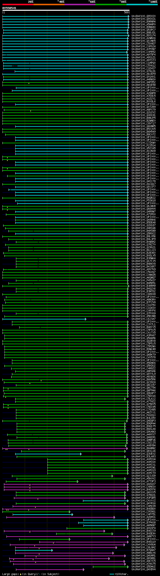Viewport: 160px width, 576px height.
Task: Click the green alignment bar for UniRef100_C5L6J2
Action: coord(70,399)
